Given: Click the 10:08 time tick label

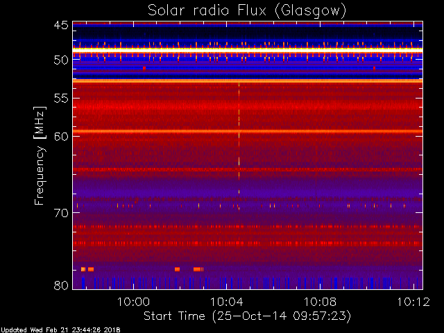Looking at the screenshot, I should click(320, 302).
